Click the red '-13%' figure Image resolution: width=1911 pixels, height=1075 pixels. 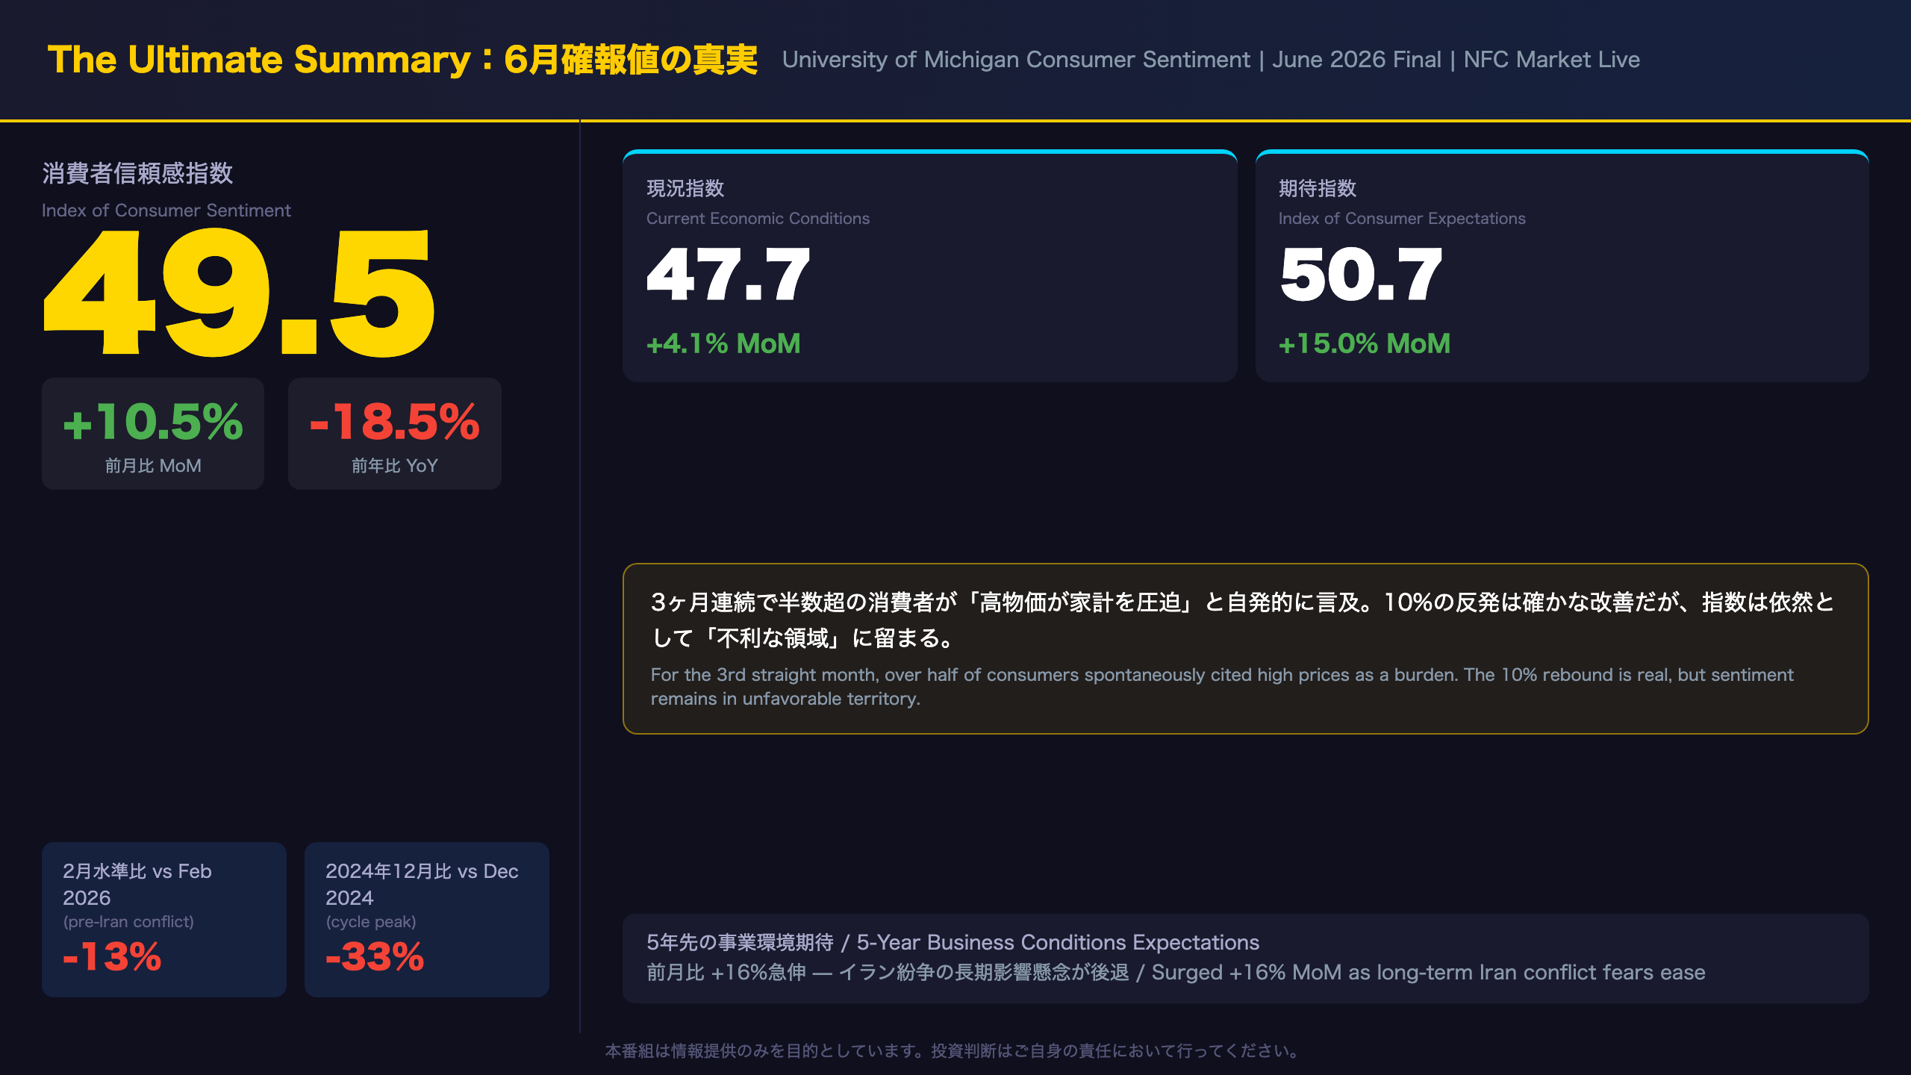[112, 957]
